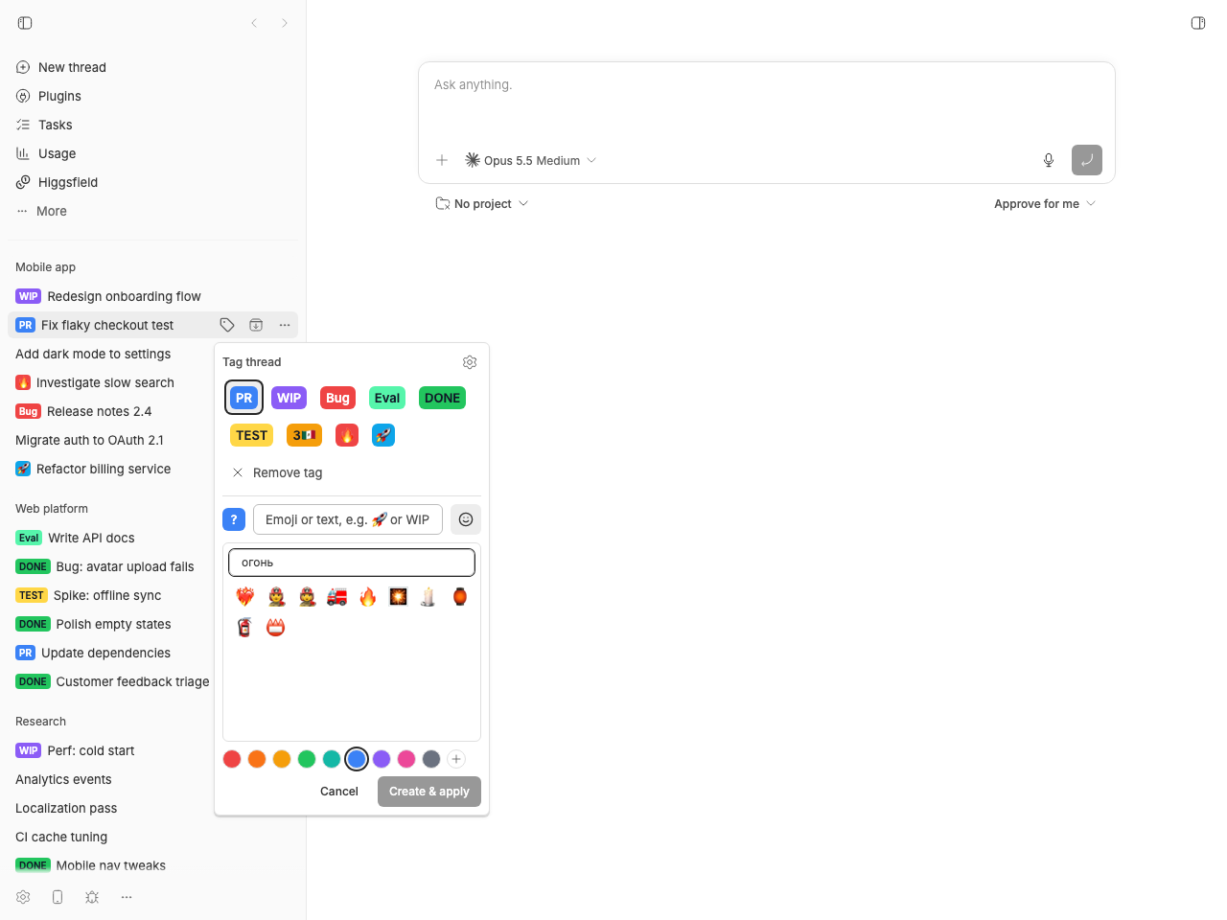The height and width of the screenshot is (920, 1227).
Task: Open the Approve for me dropdown
Action: (x=1045, y=204)
